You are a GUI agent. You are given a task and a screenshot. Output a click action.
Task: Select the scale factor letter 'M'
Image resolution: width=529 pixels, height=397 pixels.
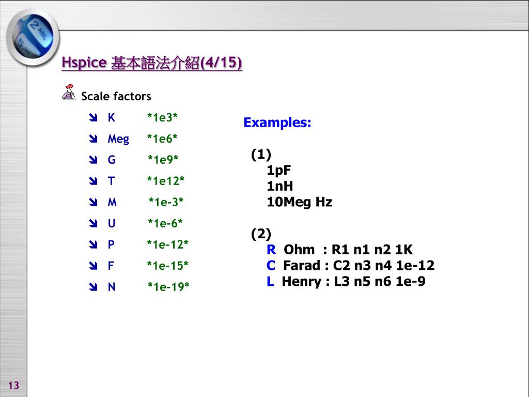click(x=112, y=202)
